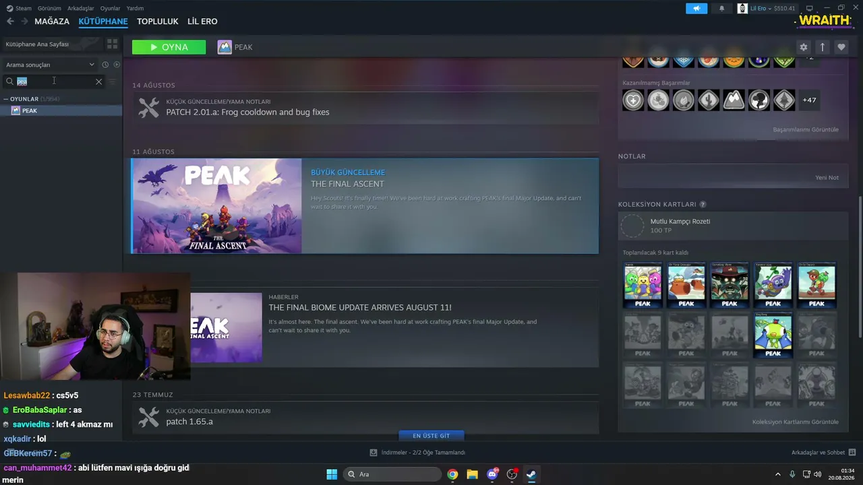Screen dimensions: 863x485
Task: Click the taskbar microphone icon
Action: pos(792,474)
